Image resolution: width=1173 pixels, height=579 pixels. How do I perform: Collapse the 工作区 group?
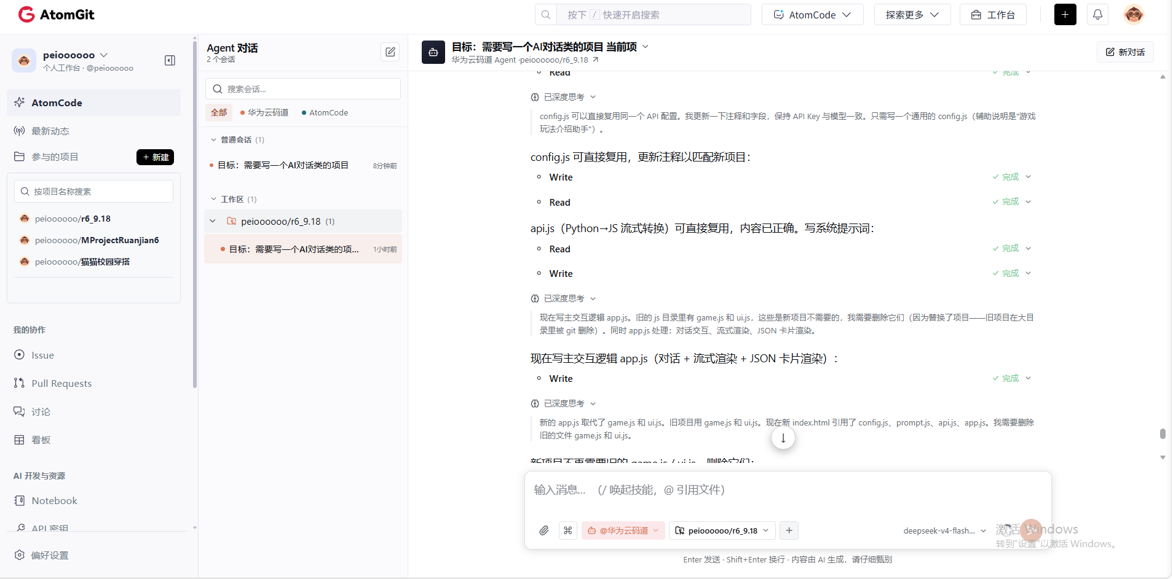(x=214, y=199)
